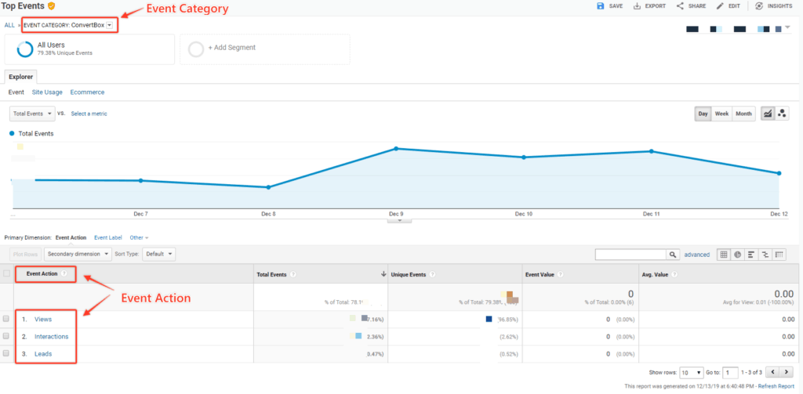Switch to Ecommerce tab
The image size is (803, 394).
pyautogui.click(x=88, y=92)
